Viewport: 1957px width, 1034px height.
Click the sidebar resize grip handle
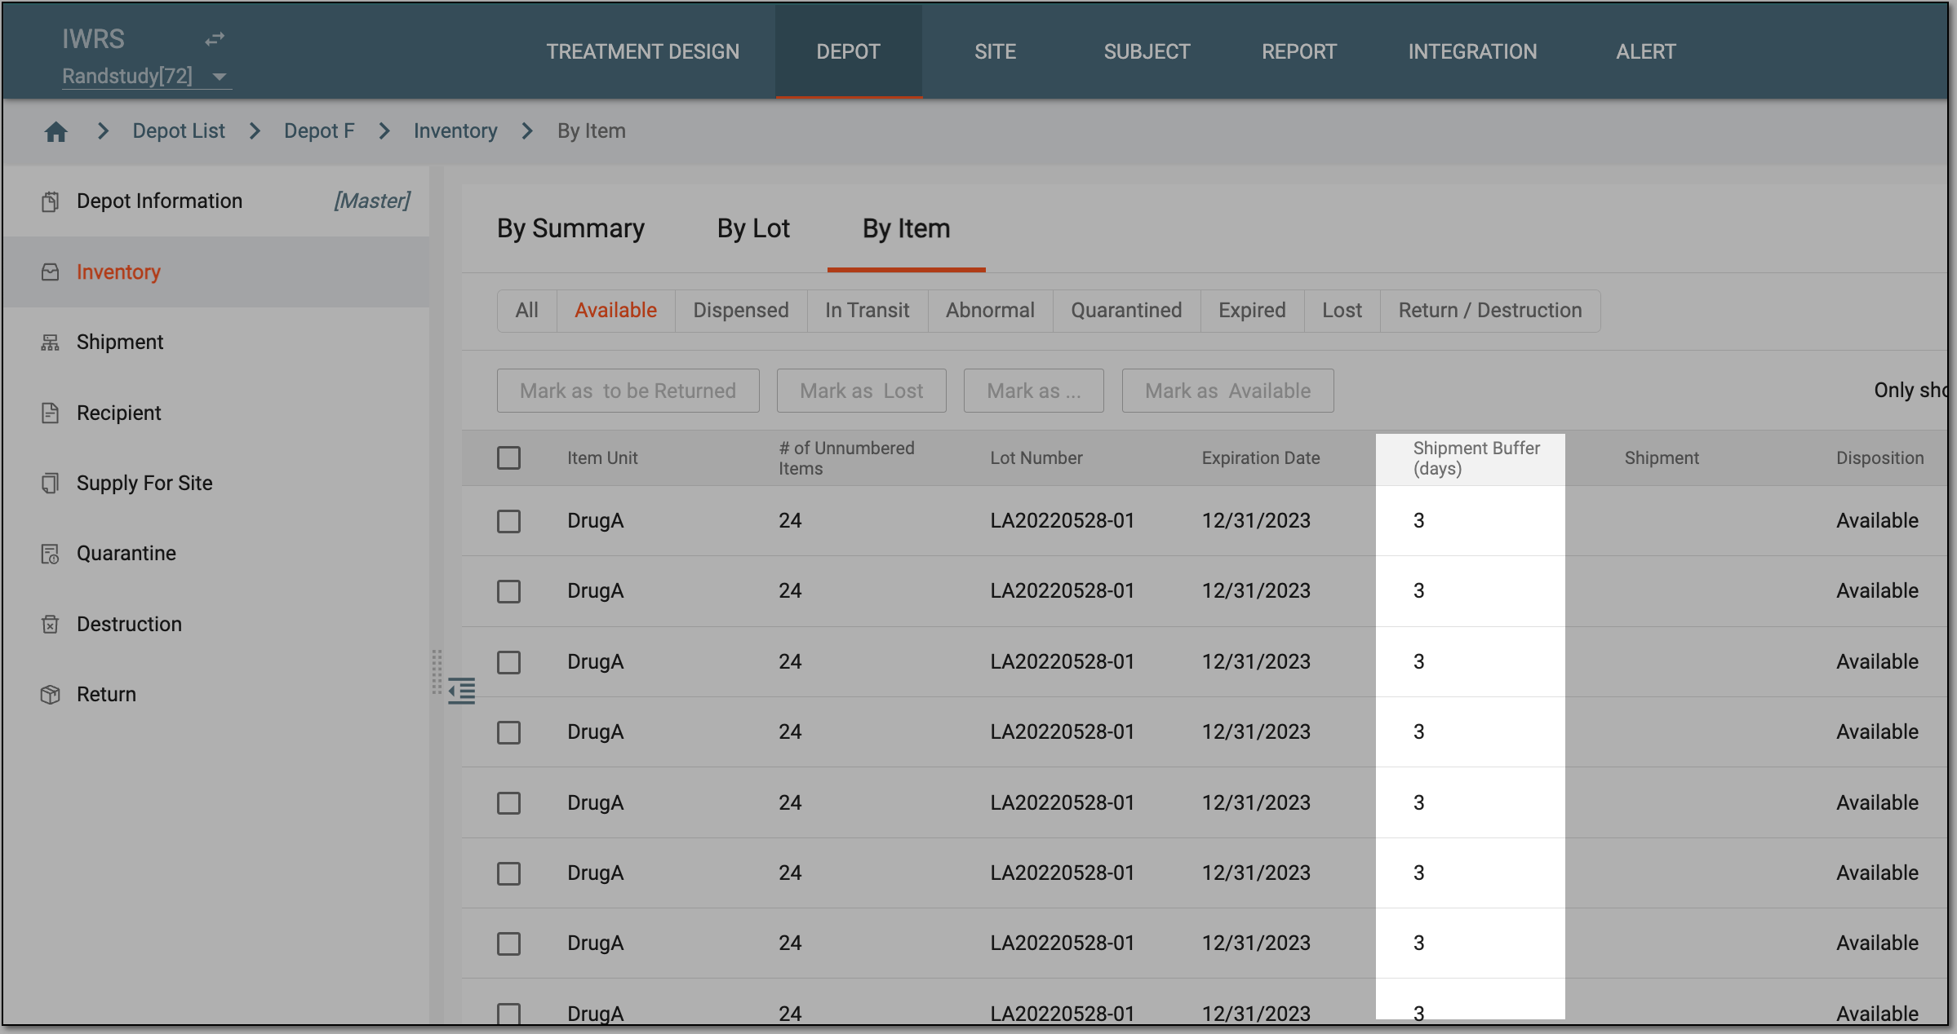point(437,671)
